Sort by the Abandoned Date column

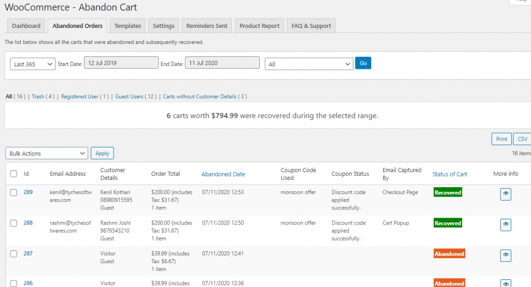point(223,174)
